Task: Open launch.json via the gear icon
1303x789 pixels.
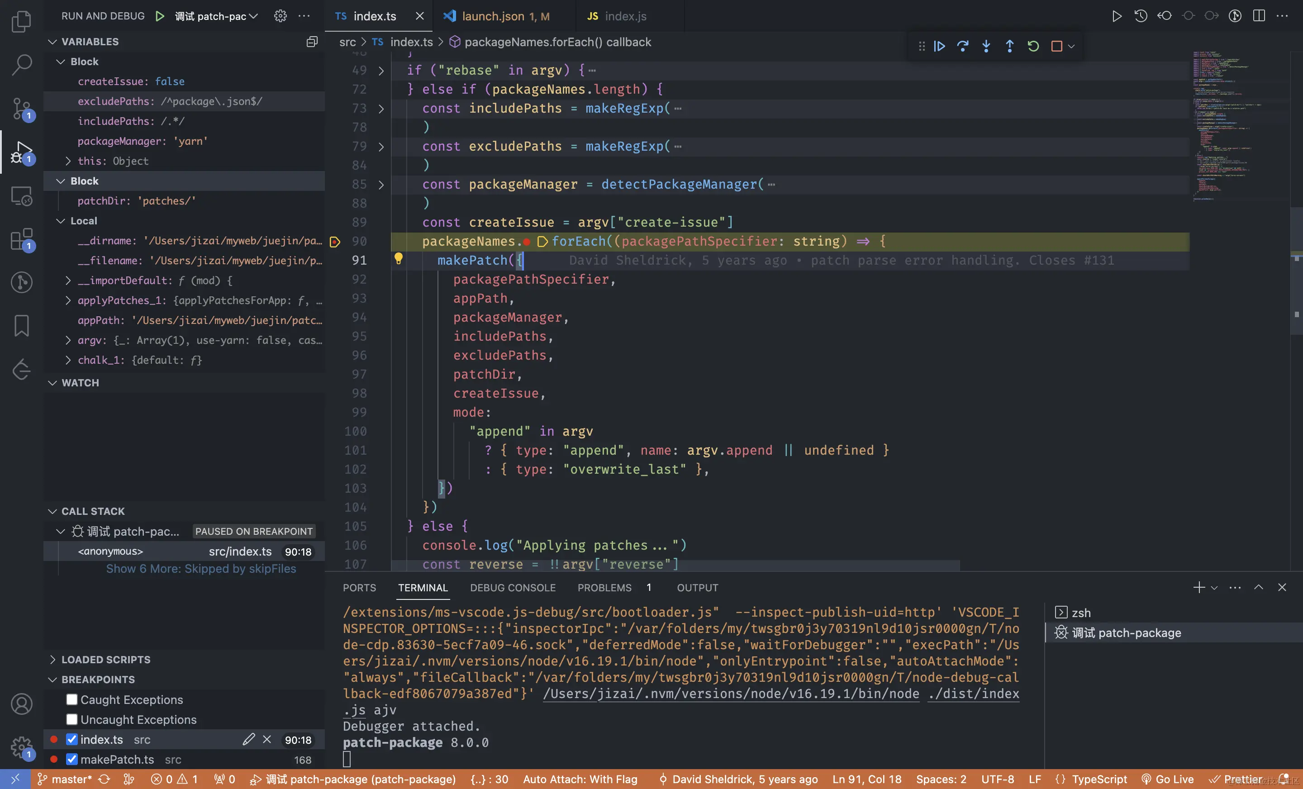Action: pyautogui.click(x=280, y=16)
